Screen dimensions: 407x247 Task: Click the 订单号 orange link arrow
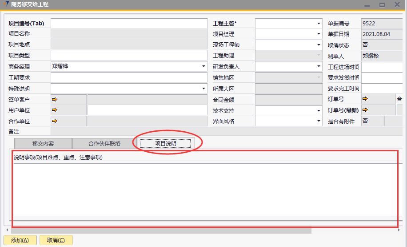pyautogui.click(x=365, y=99)
